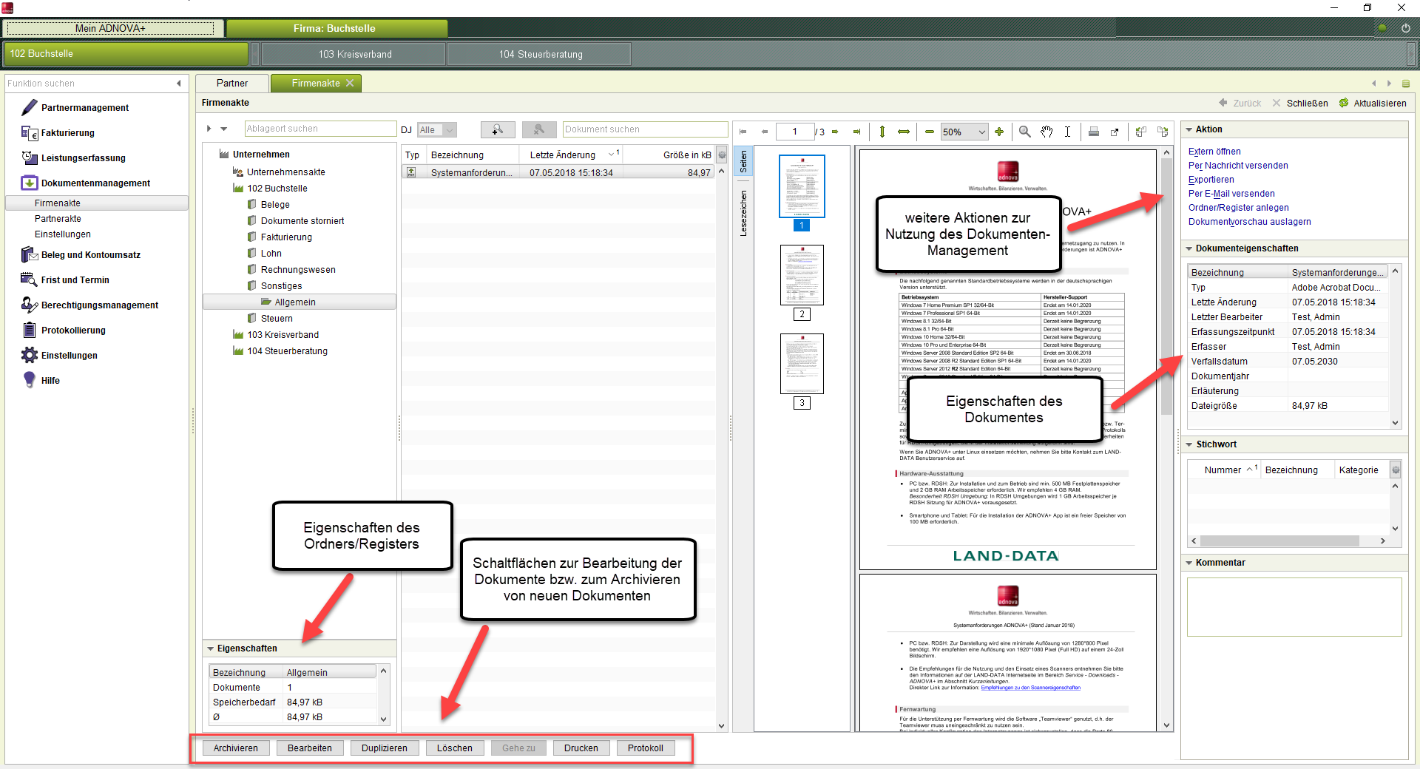Open the DJ 'Alle' year dropdown
The height and width of the screenshot is (769, 1420).
coord(437,130)
